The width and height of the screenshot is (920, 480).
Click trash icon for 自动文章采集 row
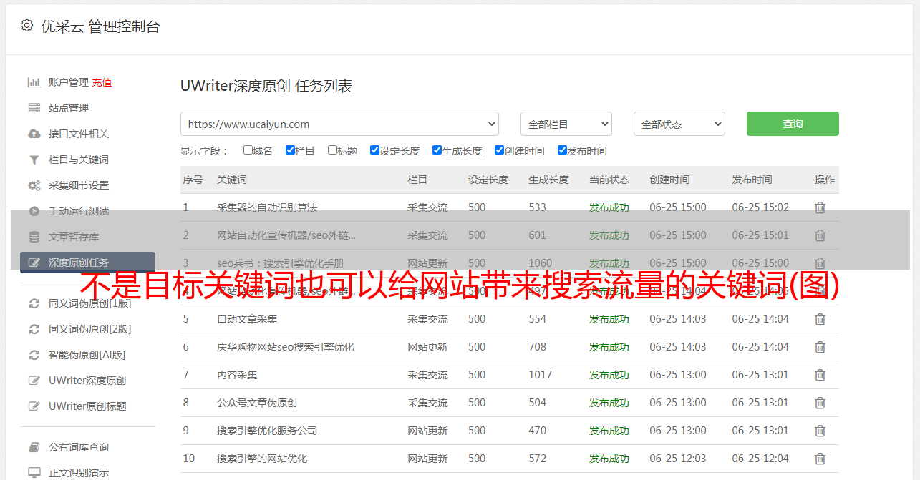[820, 319]
